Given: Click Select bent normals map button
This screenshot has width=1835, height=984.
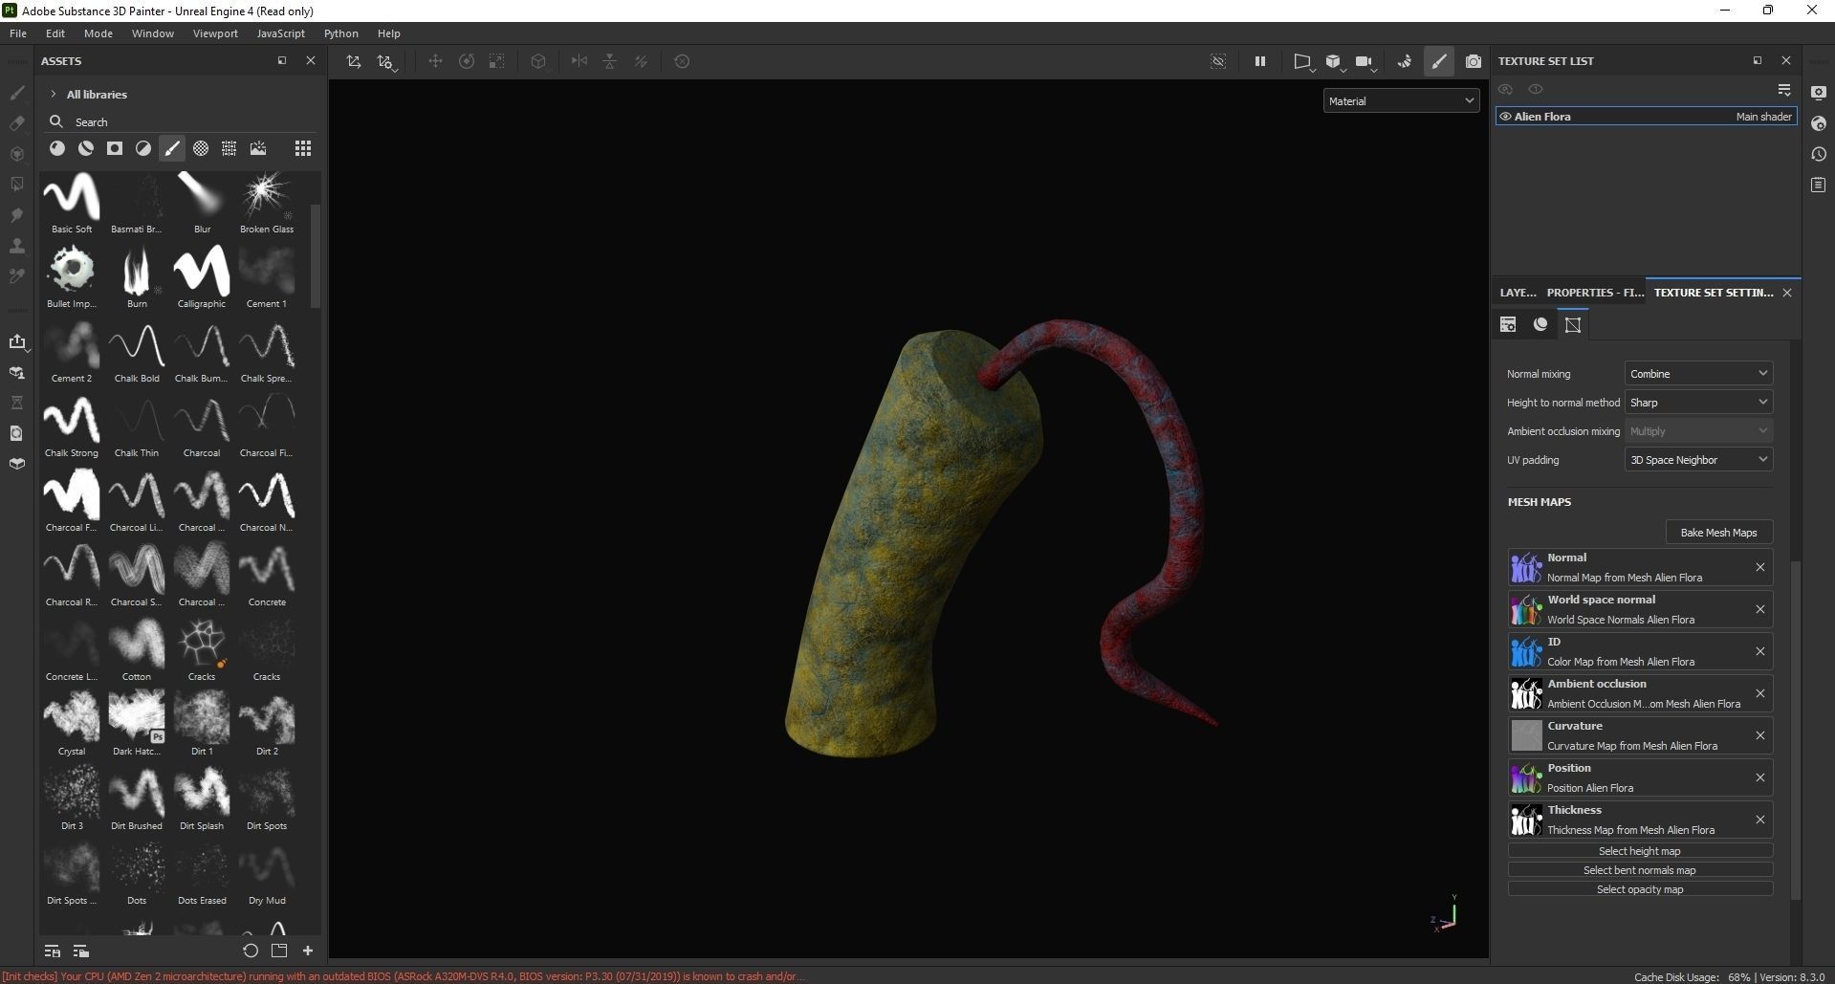Looking at the screenshot, I should pyautogui.click(x=1640, y=870).
